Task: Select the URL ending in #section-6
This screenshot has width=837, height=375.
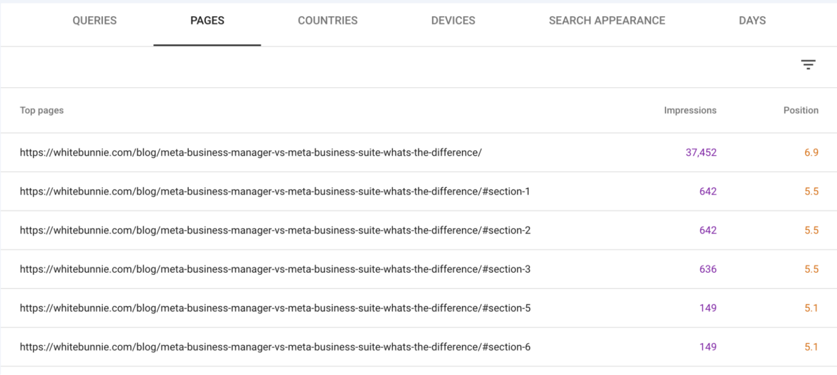Action: click(275, 347)
